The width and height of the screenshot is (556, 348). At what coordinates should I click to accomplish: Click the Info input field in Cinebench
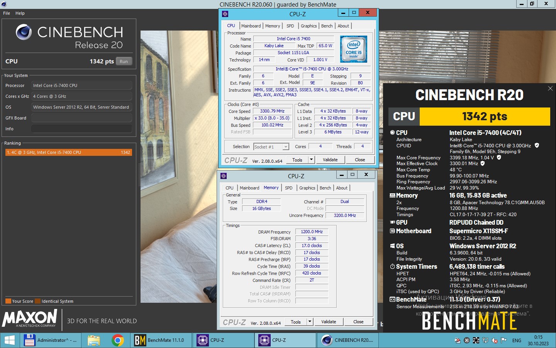click(x=81, y=129)
